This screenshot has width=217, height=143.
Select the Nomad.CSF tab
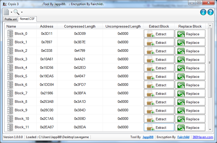(27, 19)
